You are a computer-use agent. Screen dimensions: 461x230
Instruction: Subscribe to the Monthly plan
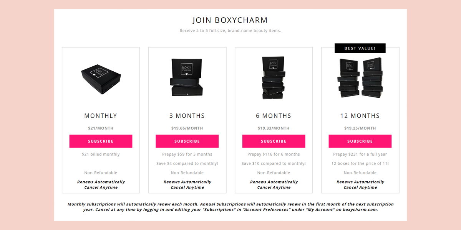(x=101, y=141)
